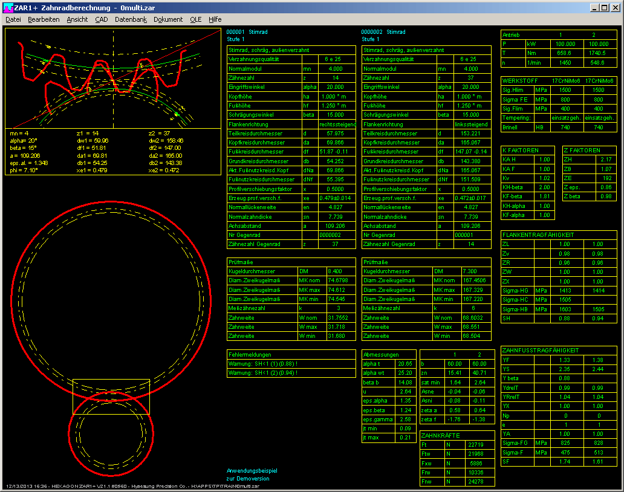The width and height of the screenshot is (624, 492).
Task: Open the OLE menu
Action: (x=195, y=19)
